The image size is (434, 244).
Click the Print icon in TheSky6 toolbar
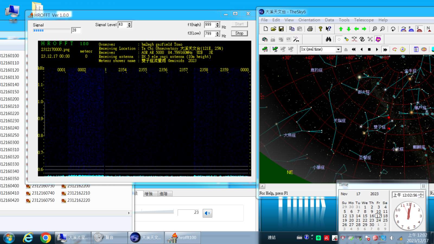310,29
